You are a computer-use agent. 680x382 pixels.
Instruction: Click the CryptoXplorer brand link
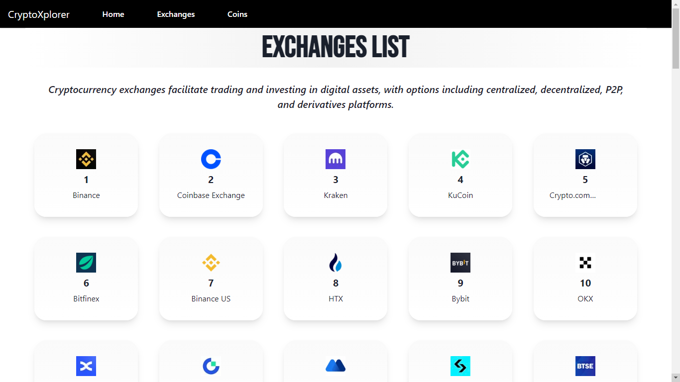(39, 14)
